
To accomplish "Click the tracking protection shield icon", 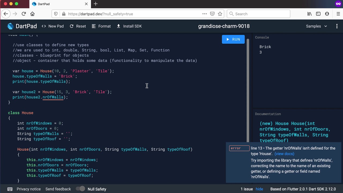I will point(56,14).
